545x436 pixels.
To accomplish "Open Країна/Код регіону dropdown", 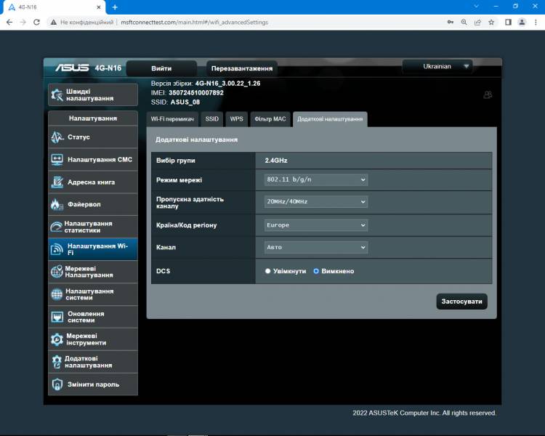I will [x=316, y=225].
